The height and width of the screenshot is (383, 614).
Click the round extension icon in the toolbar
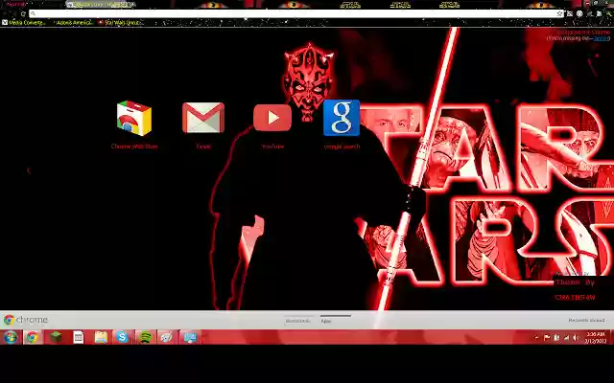pyautogui.click(x=579, y=13)
